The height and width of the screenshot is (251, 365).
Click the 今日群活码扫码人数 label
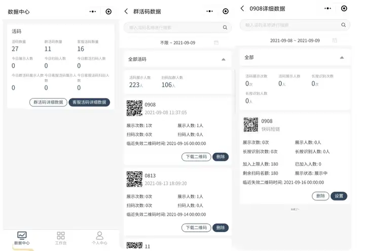coord(91,59)
